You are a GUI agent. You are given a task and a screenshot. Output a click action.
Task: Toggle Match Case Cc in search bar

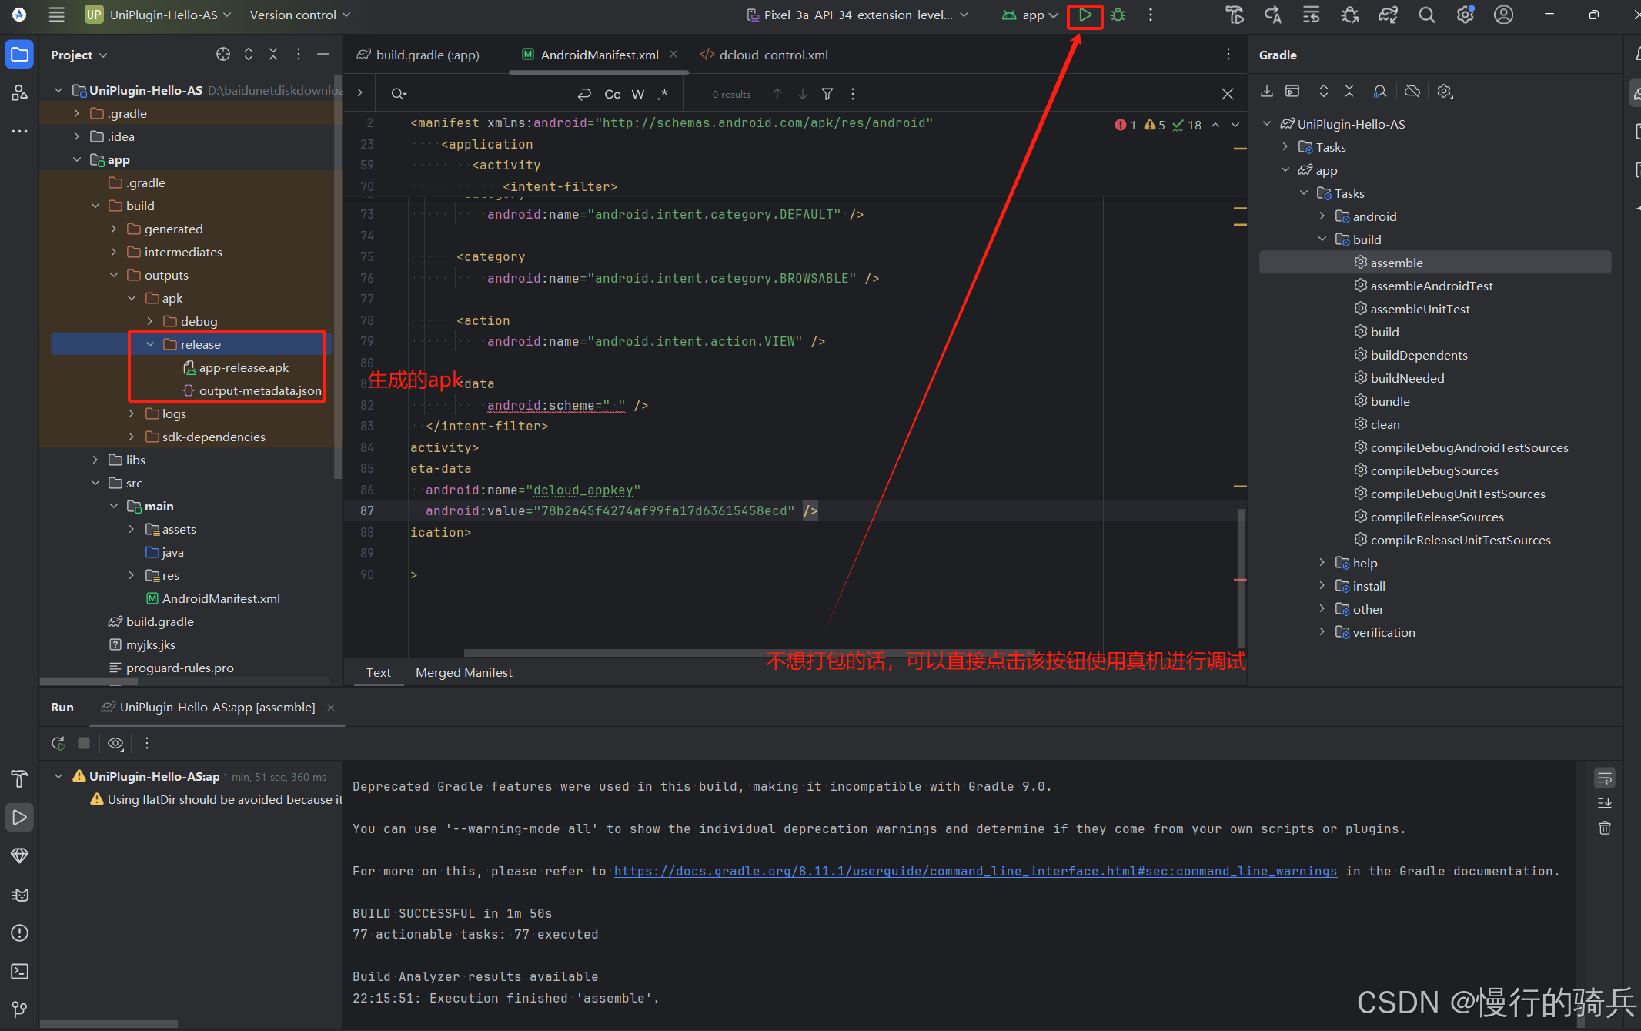[x=612, y=94]
